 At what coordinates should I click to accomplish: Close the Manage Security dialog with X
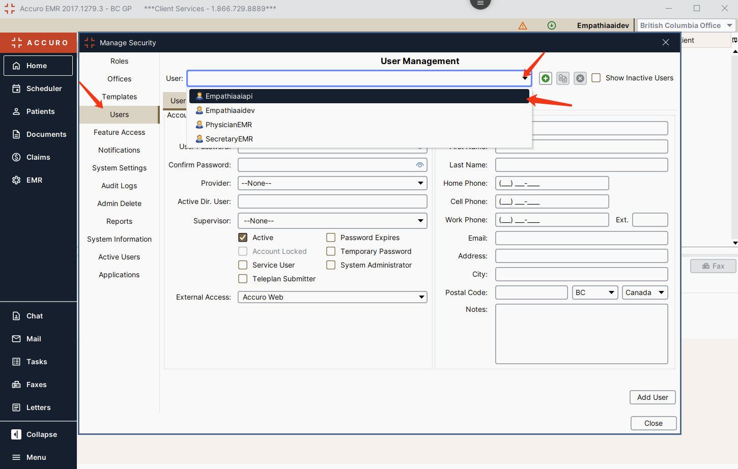[x=666, y=42]
